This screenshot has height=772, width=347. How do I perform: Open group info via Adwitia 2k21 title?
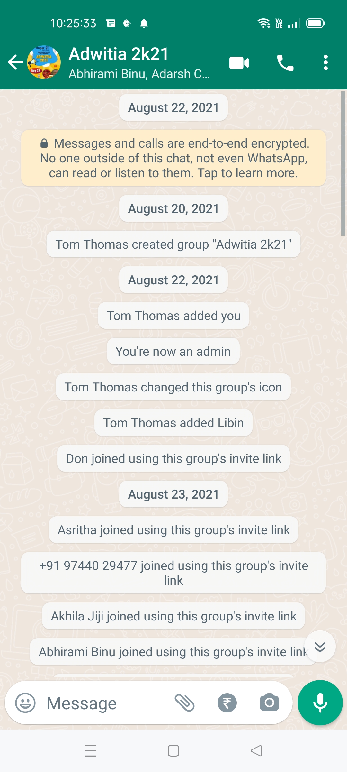[x=119, y=54]
